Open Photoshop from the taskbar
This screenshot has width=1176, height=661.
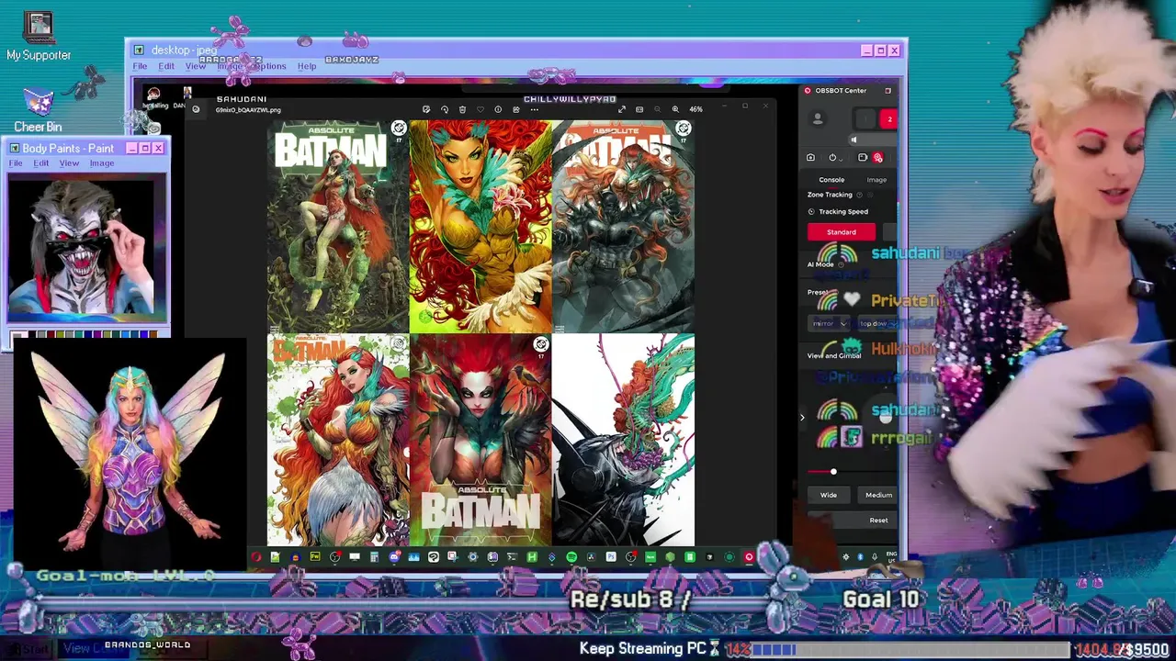click(x=611, y=556)
